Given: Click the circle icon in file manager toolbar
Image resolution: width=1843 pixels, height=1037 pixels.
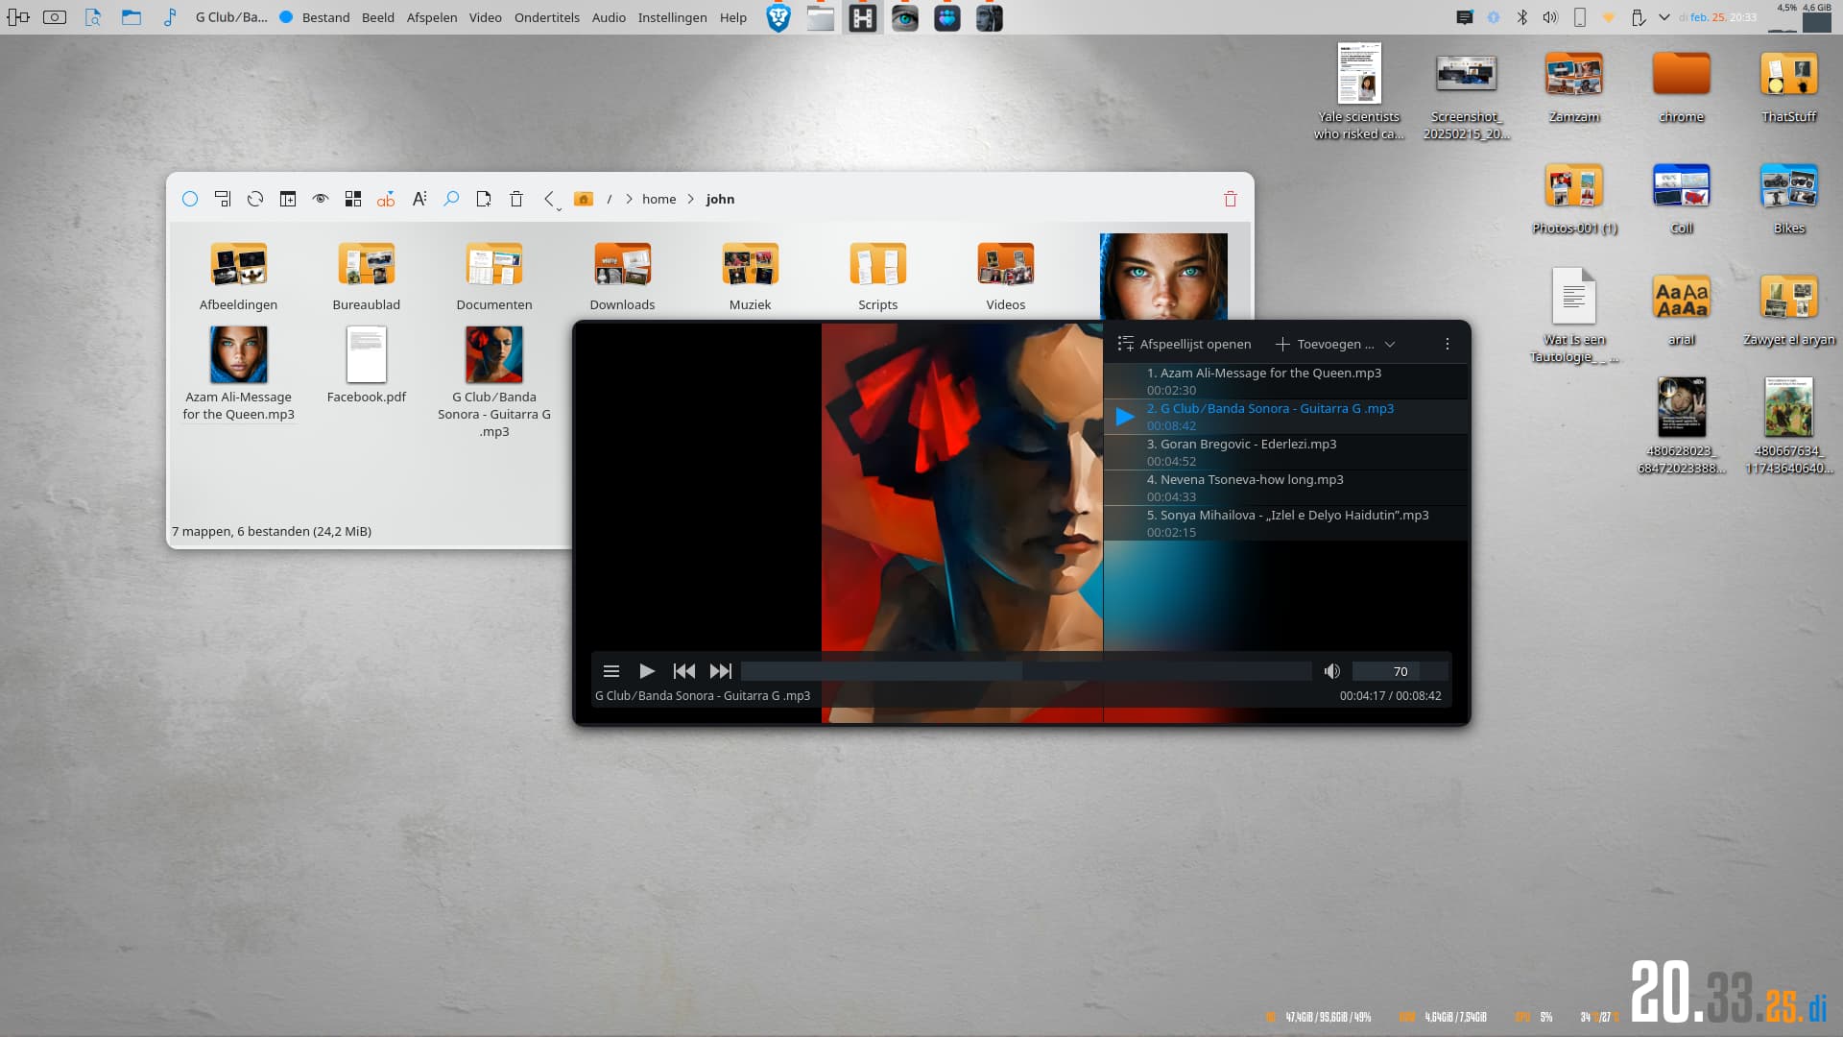Looking at the screenshot, I should (190, 199).
